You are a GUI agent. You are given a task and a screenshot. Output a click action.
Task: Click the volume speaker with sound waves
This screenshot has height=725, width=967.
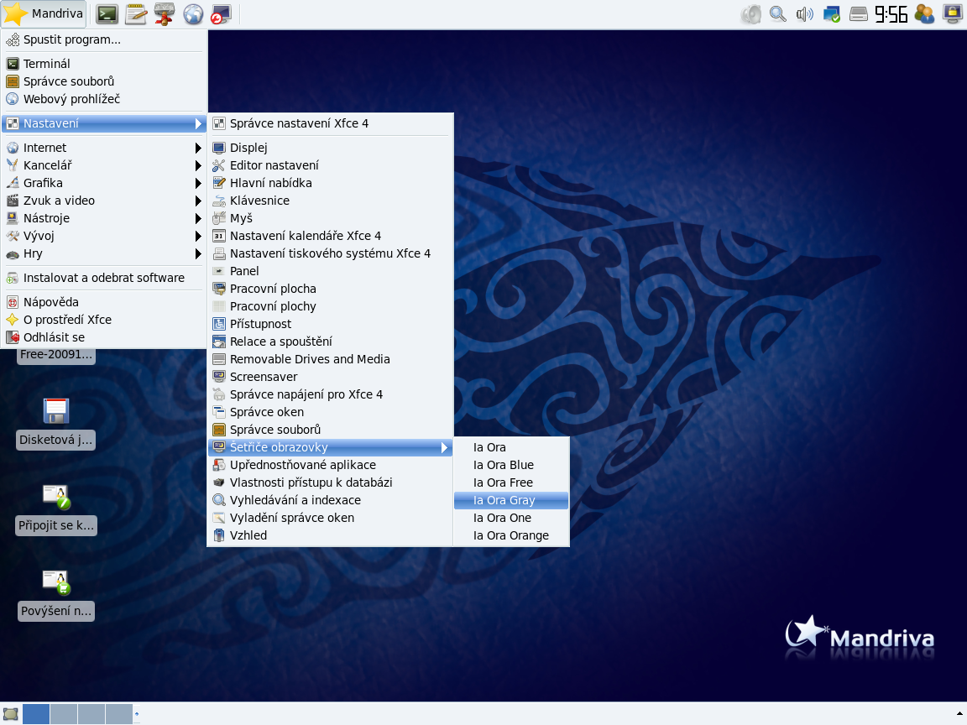804,13
